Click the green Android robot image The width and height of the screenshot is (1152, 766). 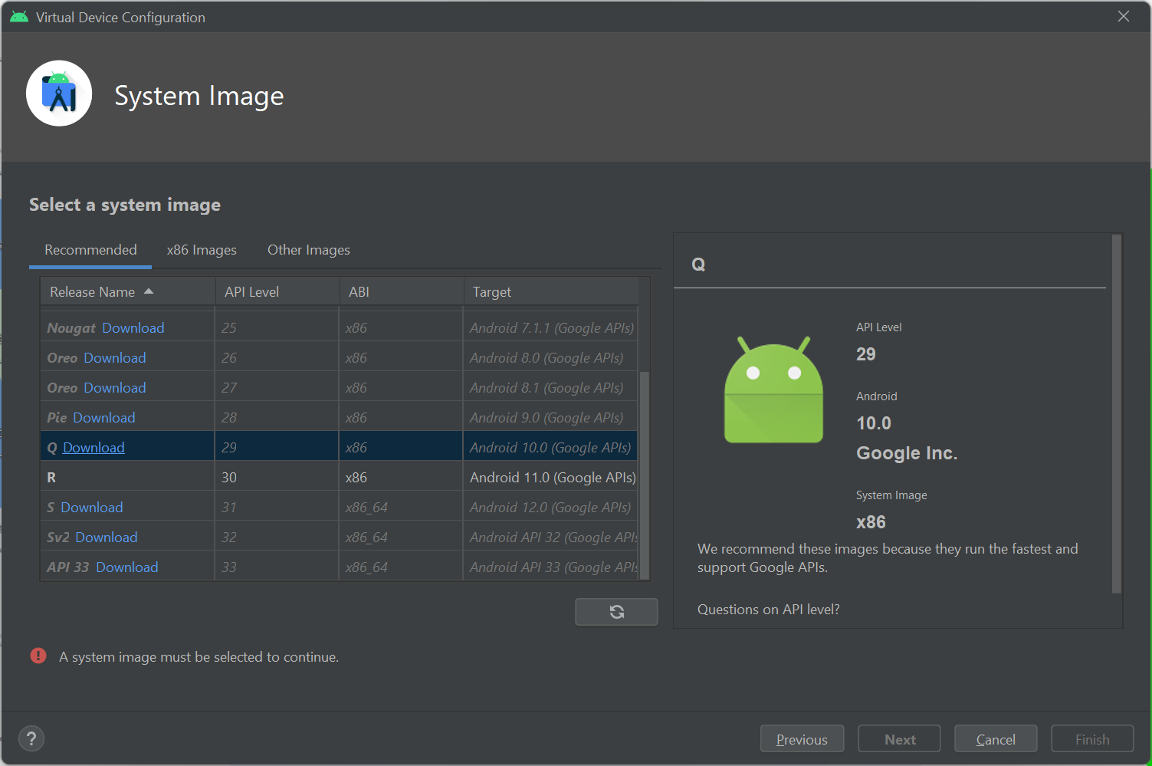pos(773,389)
